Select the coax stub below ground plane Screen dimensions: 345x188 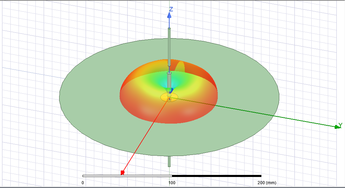(x=169, y=161)
